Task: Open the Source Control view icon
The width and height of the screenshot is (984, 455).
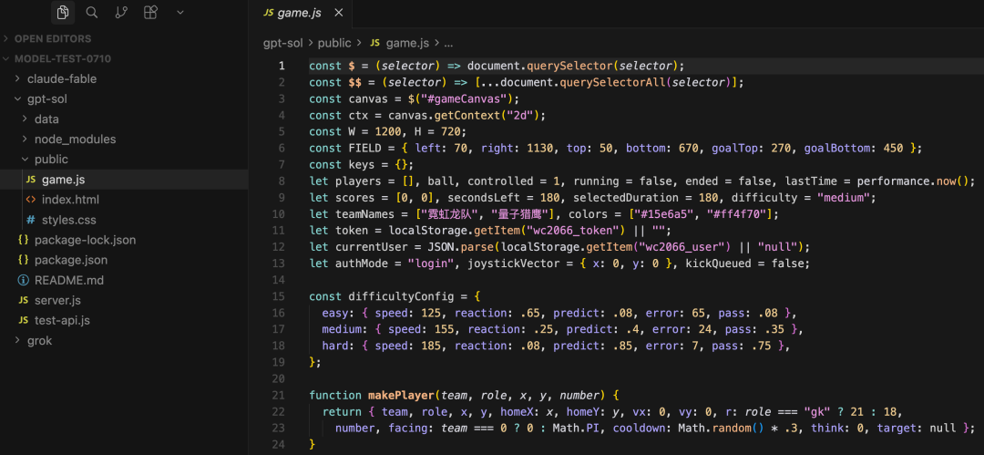Action: pos(121,12)
